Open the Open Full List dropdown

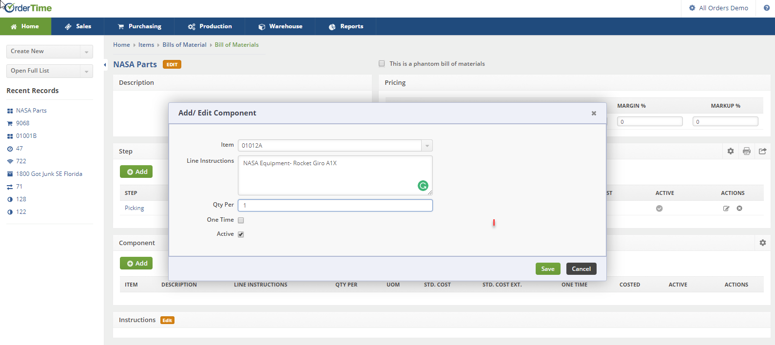pos(50,71)
